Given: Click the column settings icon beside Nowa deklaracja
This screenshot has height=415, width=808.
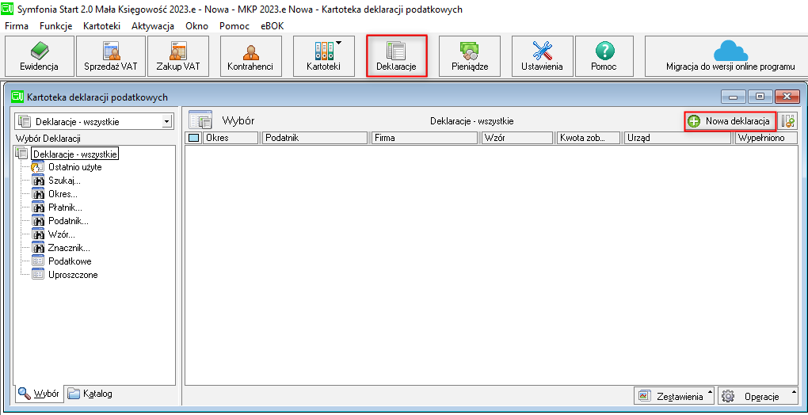Looking at the screenshot, I should coord(787,121).
